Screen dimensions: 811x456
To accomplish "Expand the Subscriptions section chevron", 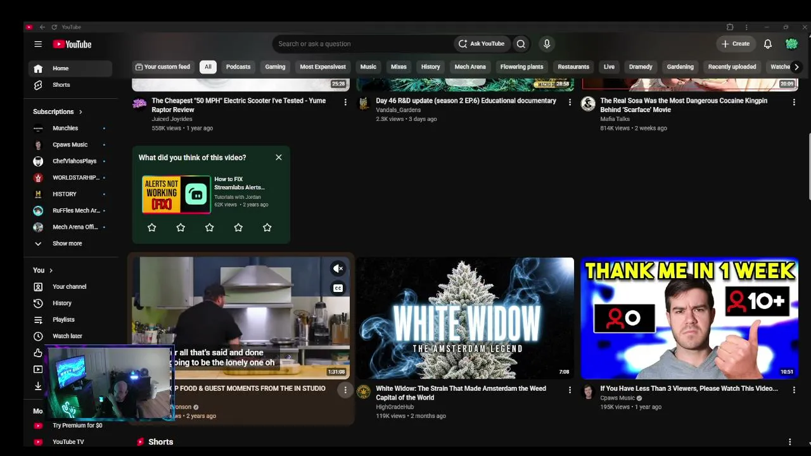I will (80, 112).
